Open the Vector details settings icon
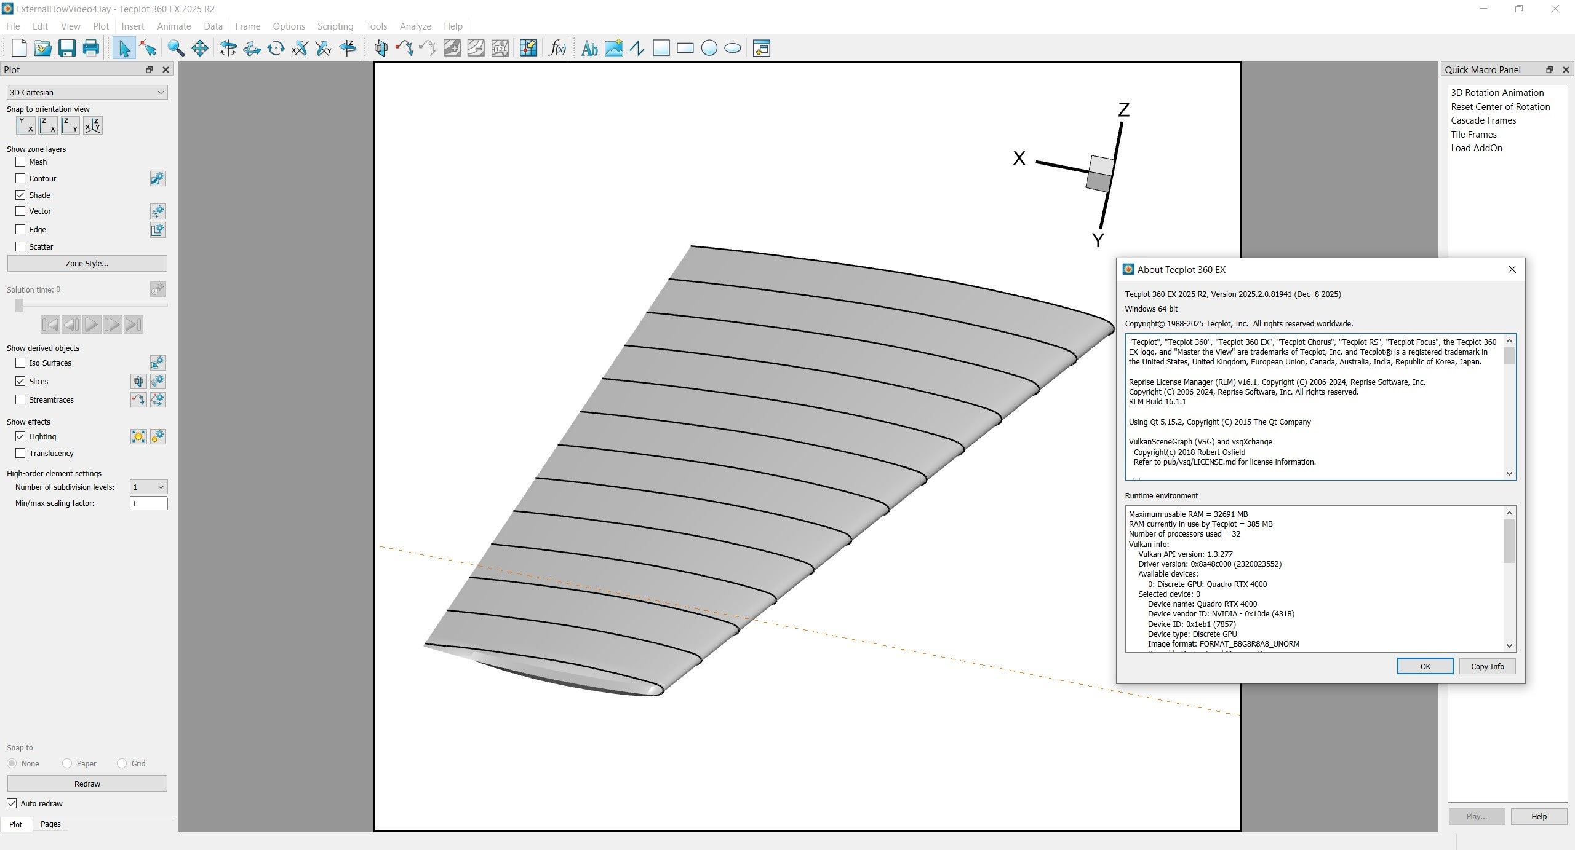The height and width of the screenshot is (850, 1575). 158,211
